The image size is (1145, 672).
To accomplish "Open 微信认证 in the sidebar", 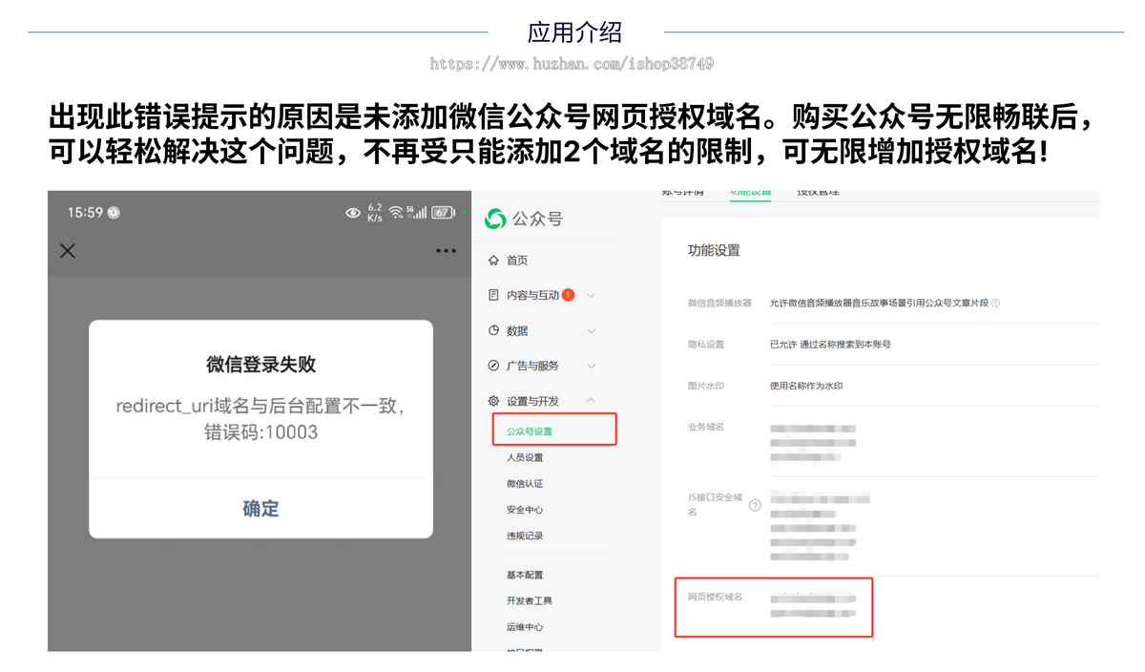I will pos(525,484).
